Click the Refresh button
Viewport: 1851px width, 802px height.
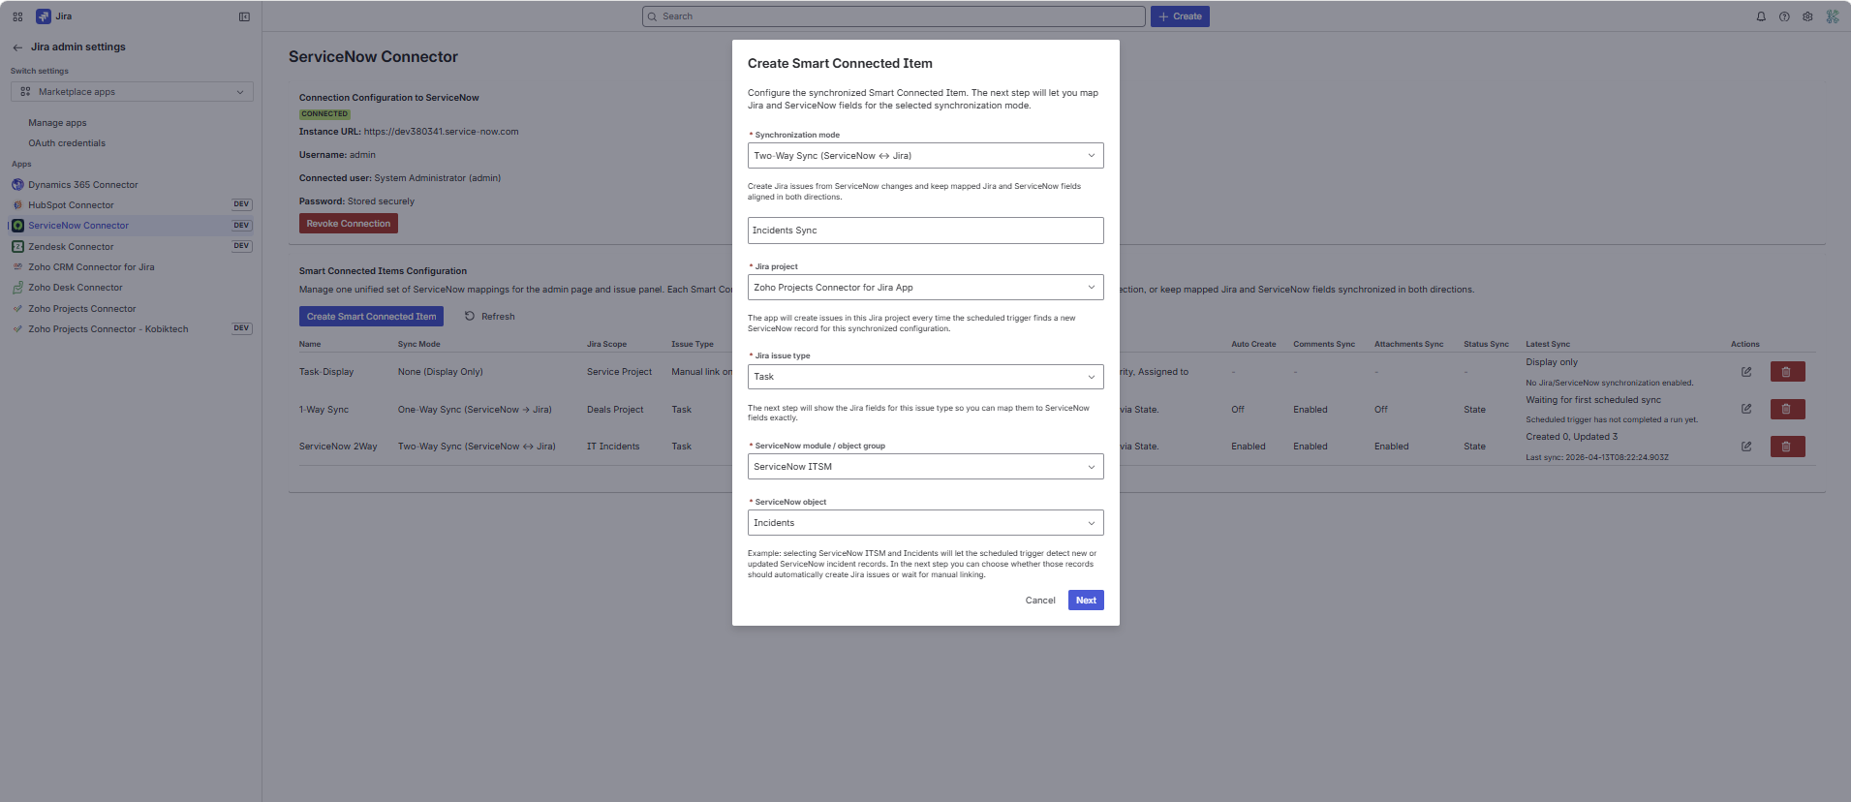point(489,317)
